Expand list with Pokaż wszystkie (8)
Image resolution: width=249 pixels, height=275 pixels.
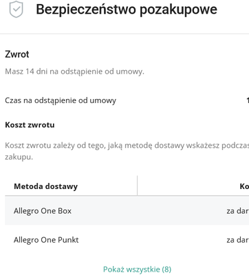point(137,269)
